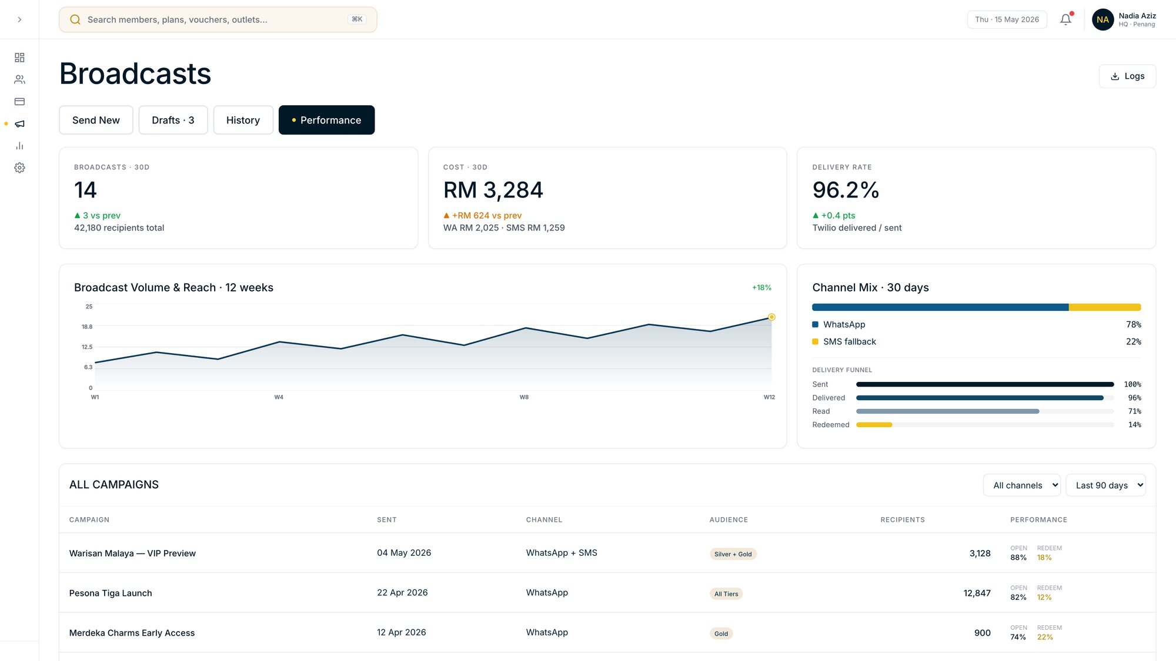Click the 04 May 2026 sent date
The image size is (1176, 661).
click(x=404, y=553)
